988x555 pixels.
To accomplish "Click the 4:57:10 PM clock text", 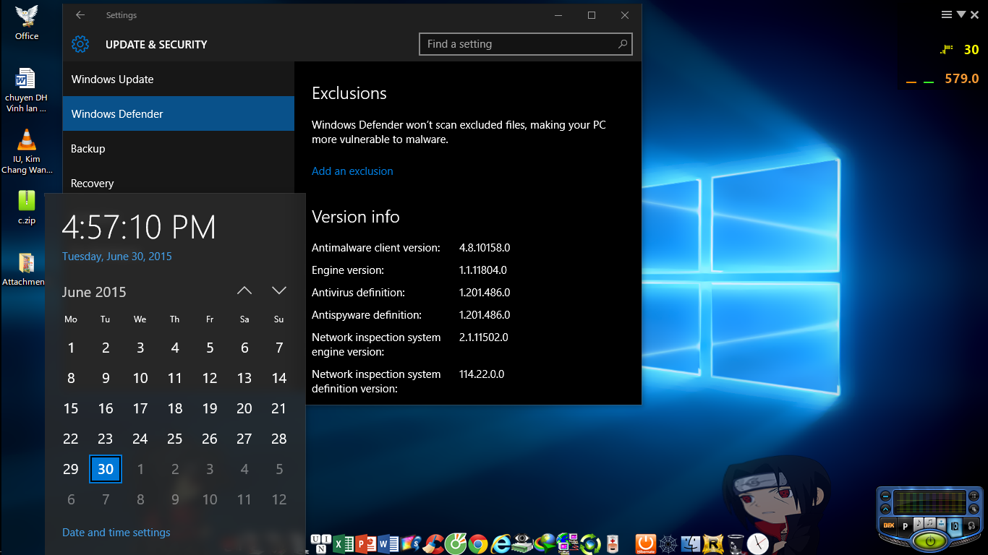I will tap(139, 227).
